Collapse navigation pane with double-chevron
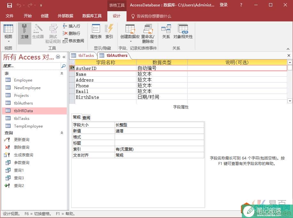 click(64, 57)
